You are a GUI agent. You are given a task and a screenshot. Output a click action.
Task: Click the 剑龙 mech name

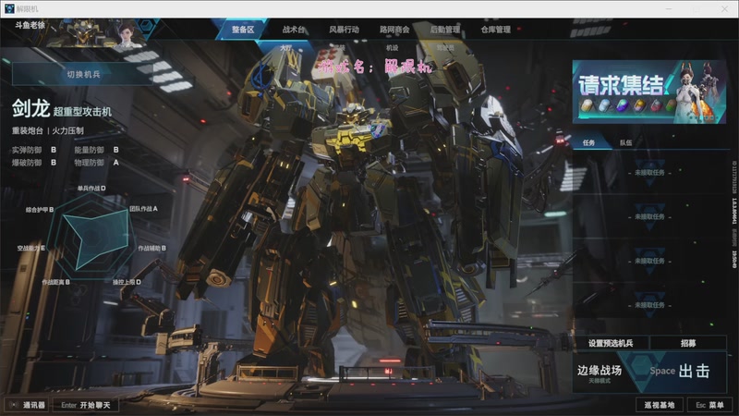tap(30, 108)
